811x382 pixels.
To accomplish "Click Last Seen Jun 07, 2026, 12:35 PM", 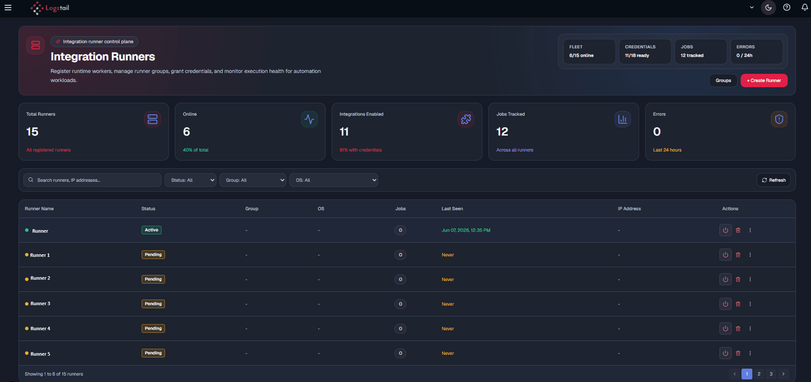I will pos(466,230).
